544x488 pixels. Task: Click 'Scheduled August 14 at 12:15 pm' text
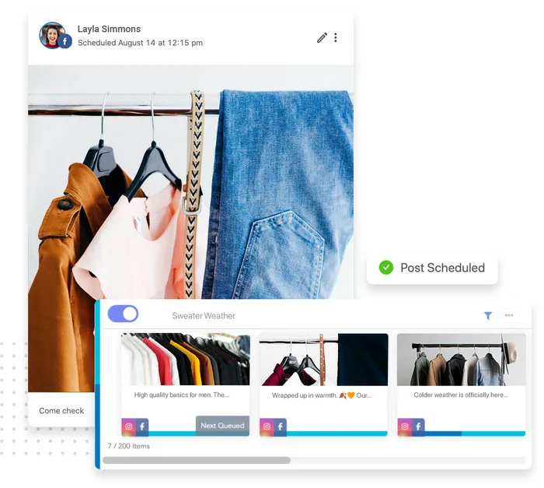pos(140,43)
